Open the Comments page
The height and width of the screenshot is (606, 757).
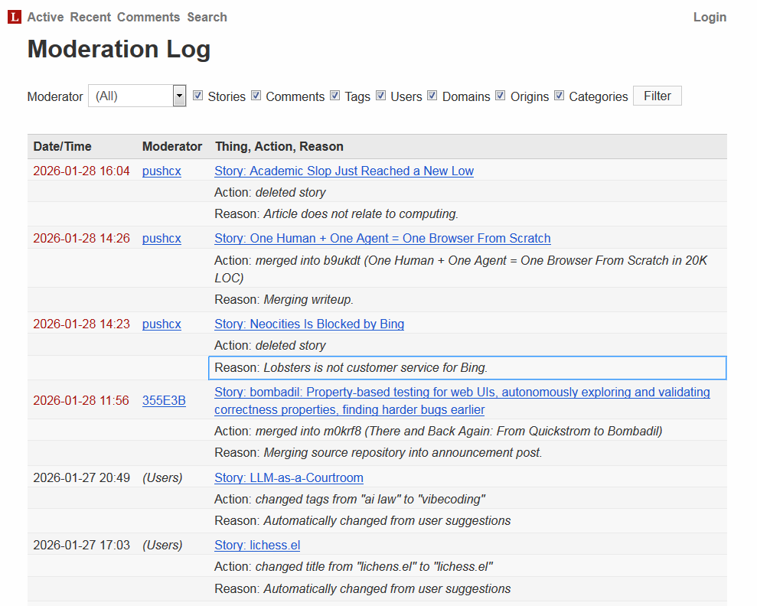click(x=148, y=17)
